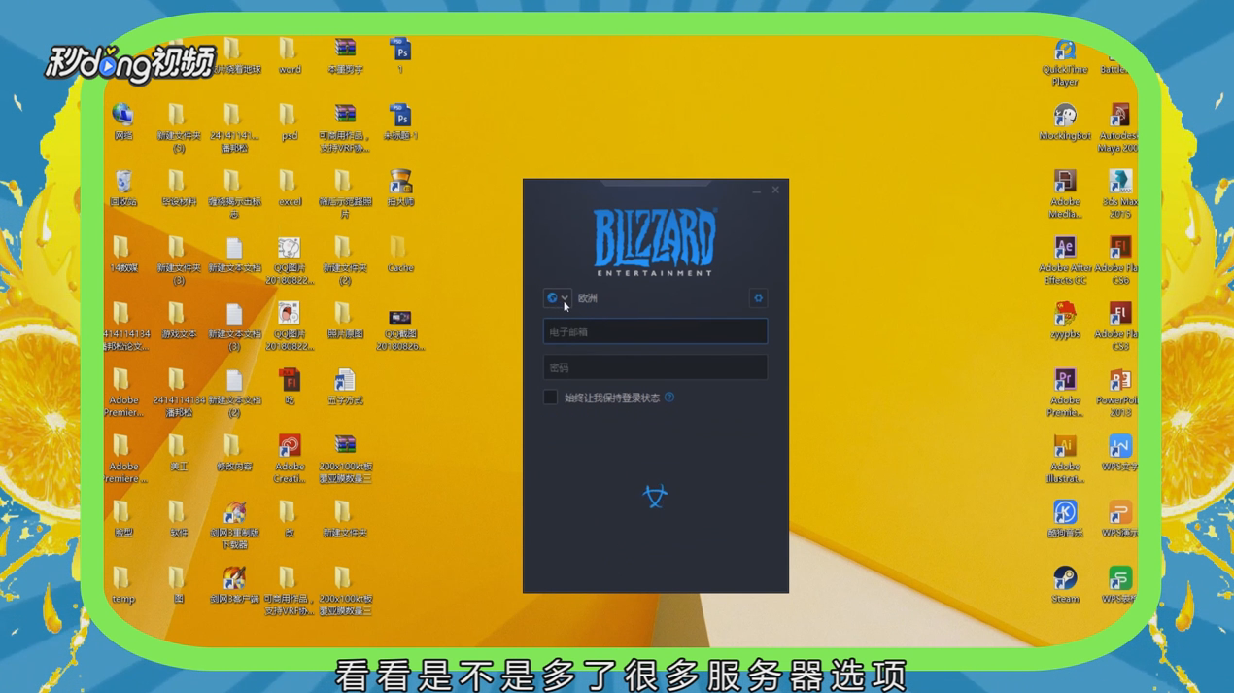The height and width of the screenshot is (693, 1234).
Task: Select the Cache folder icon
Action: pos(400,255)
